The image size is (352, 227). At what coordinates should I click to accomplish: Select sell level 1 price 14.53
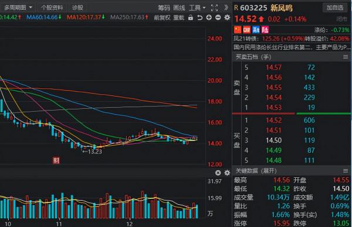tap(273, 108)
